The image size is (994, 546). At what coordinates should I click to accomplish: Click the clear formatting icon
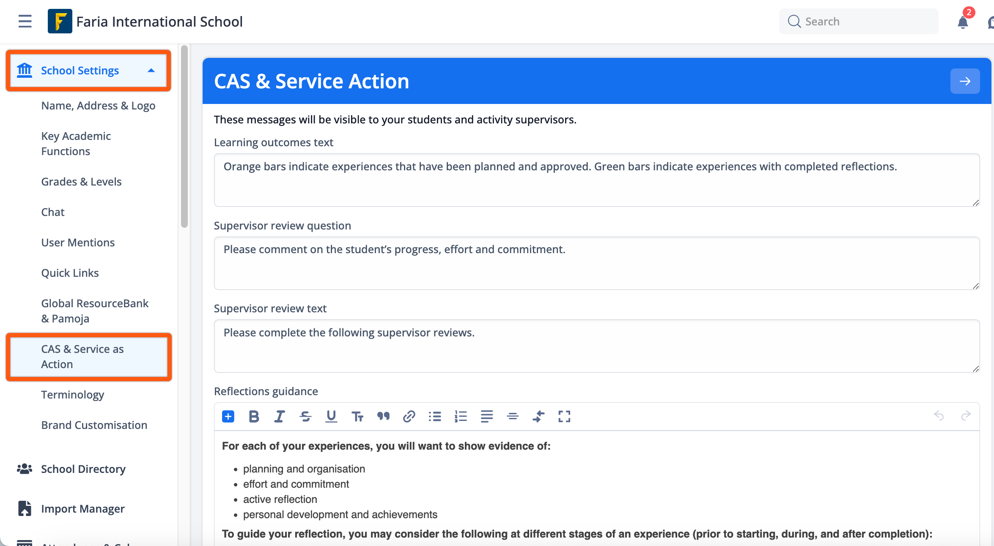coord(538,416)
